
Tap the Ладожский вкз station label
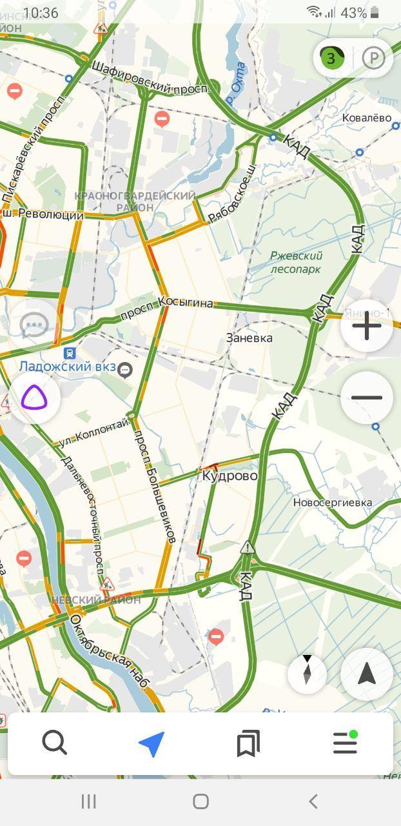click(66, 366)
